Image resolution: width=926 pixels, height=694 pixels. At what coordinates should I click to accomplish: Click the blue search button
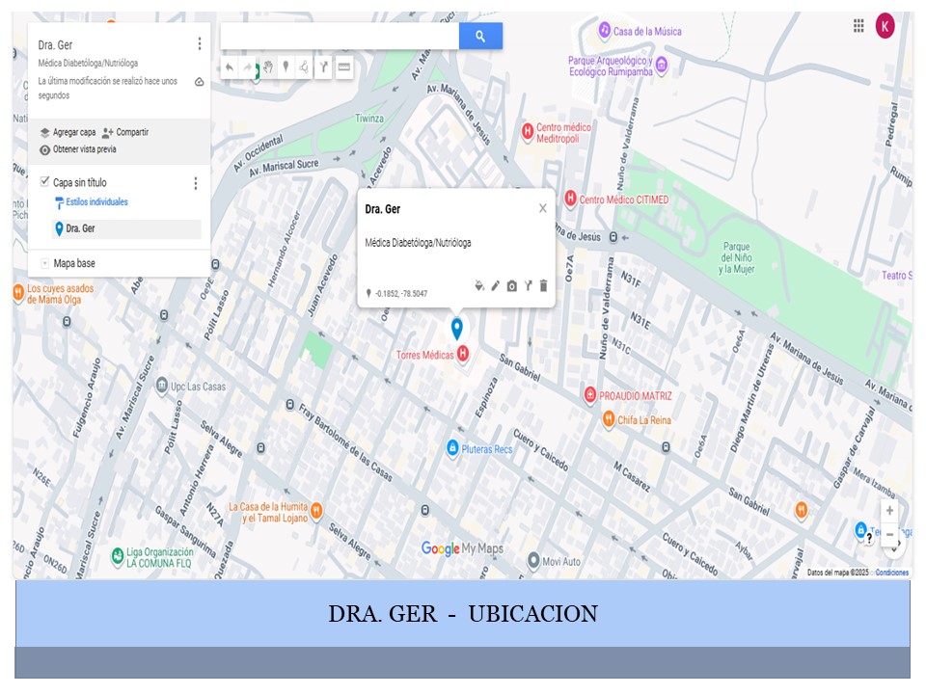pyautogui.click(x=480, y=37)
